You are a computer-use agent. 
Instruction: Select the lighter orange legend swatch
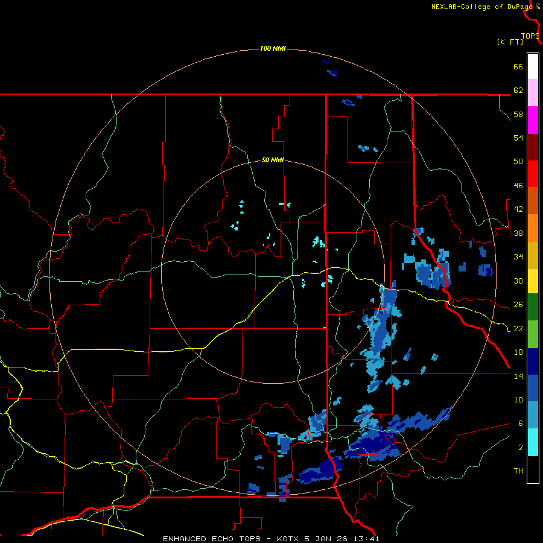point(533,228)
